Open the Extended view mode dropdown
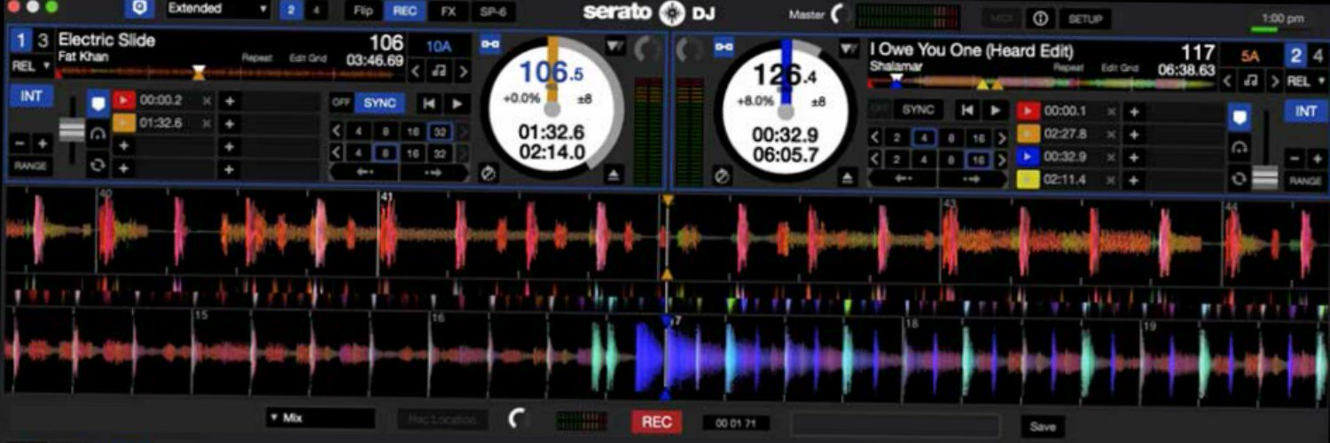Image resolution: width=1330 pixels, height=443 pixels. pyautogui.click(x=218, y=10)
